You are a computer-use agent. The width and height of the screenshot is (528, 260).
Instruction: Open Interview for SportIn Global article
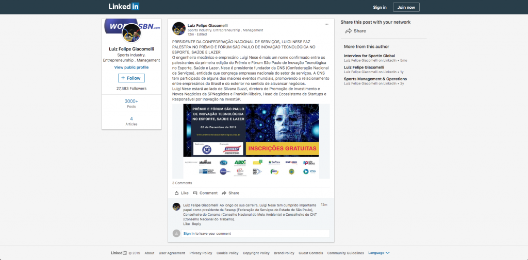tap(369, 56)
